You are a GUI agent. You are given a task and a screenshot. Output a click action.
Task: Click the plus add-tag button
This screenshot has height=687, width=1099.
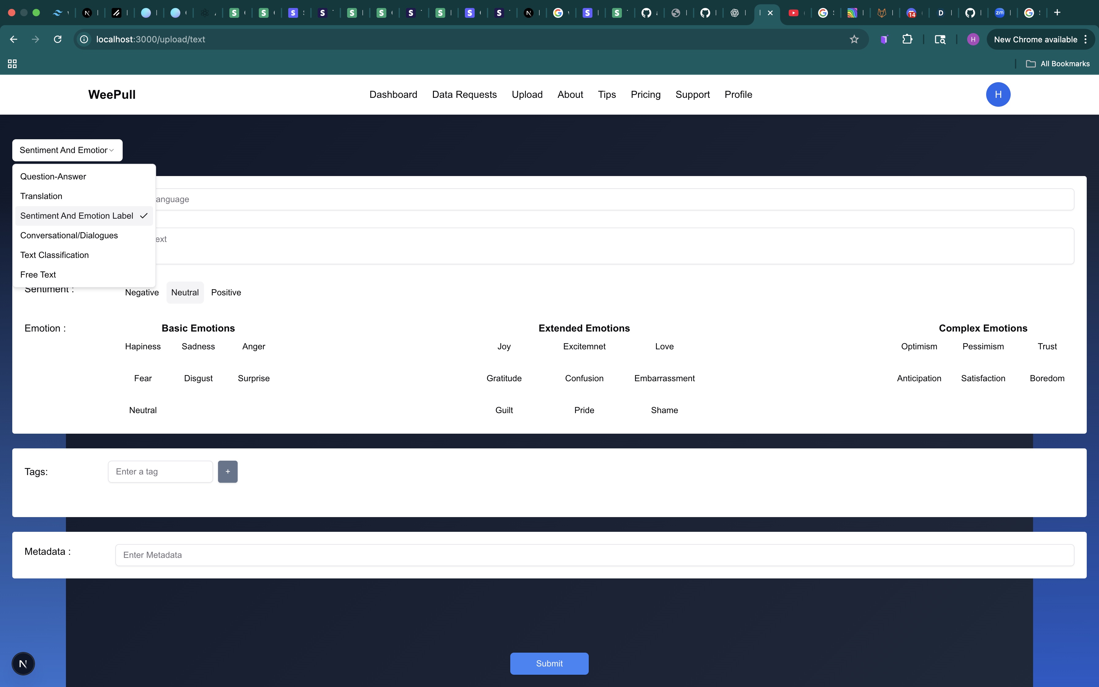click(228, 472)
